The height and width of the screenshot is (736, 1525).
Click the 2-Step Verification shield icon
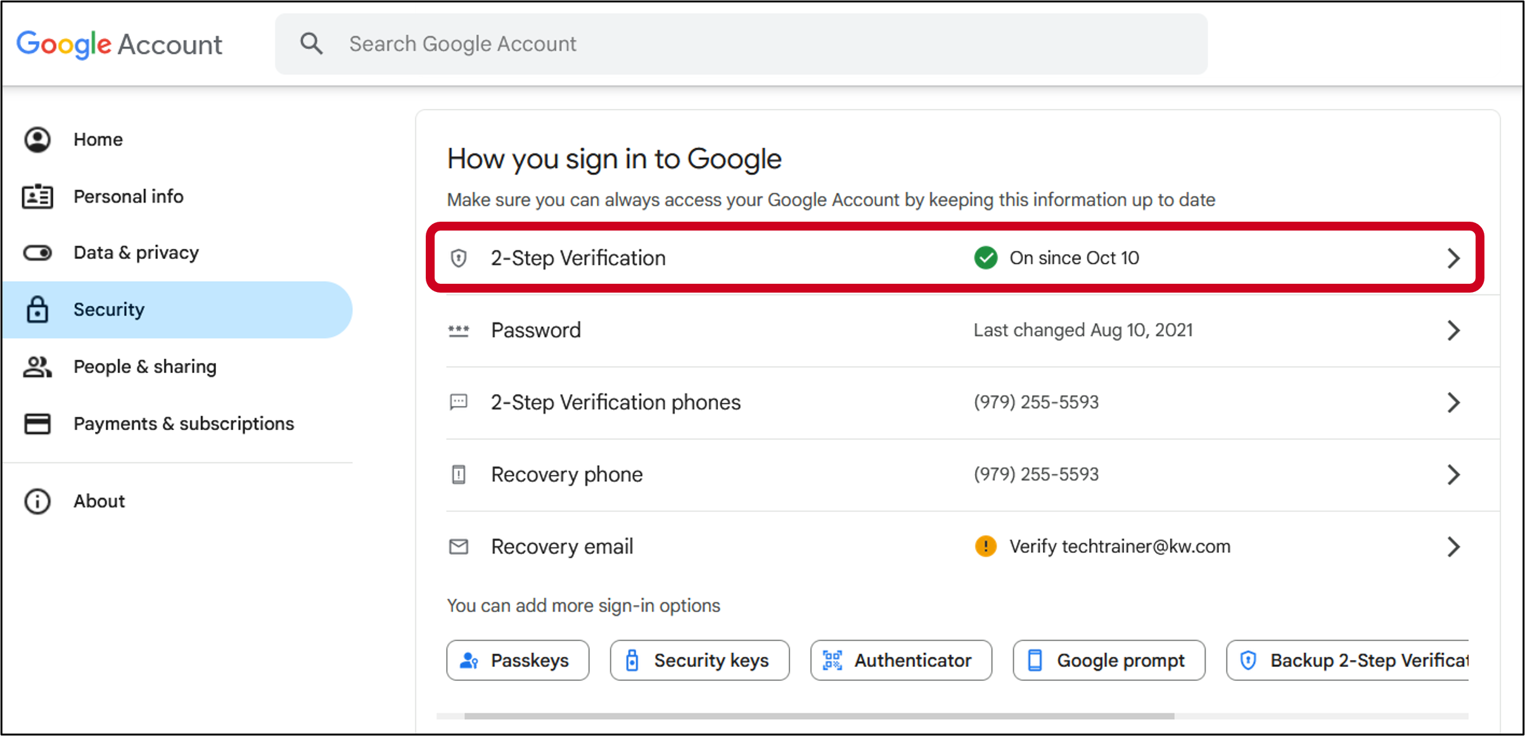(459, 258)
